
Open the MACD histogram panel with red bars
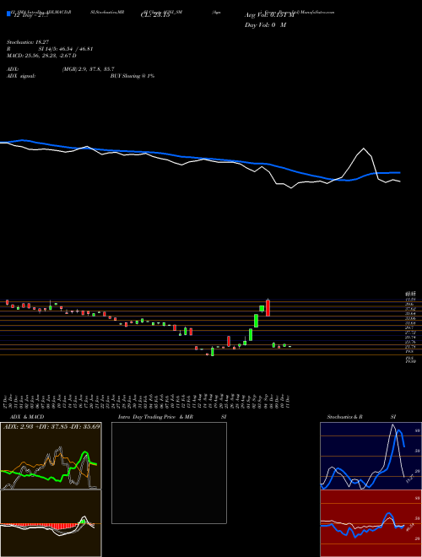[x=51, y=523]
